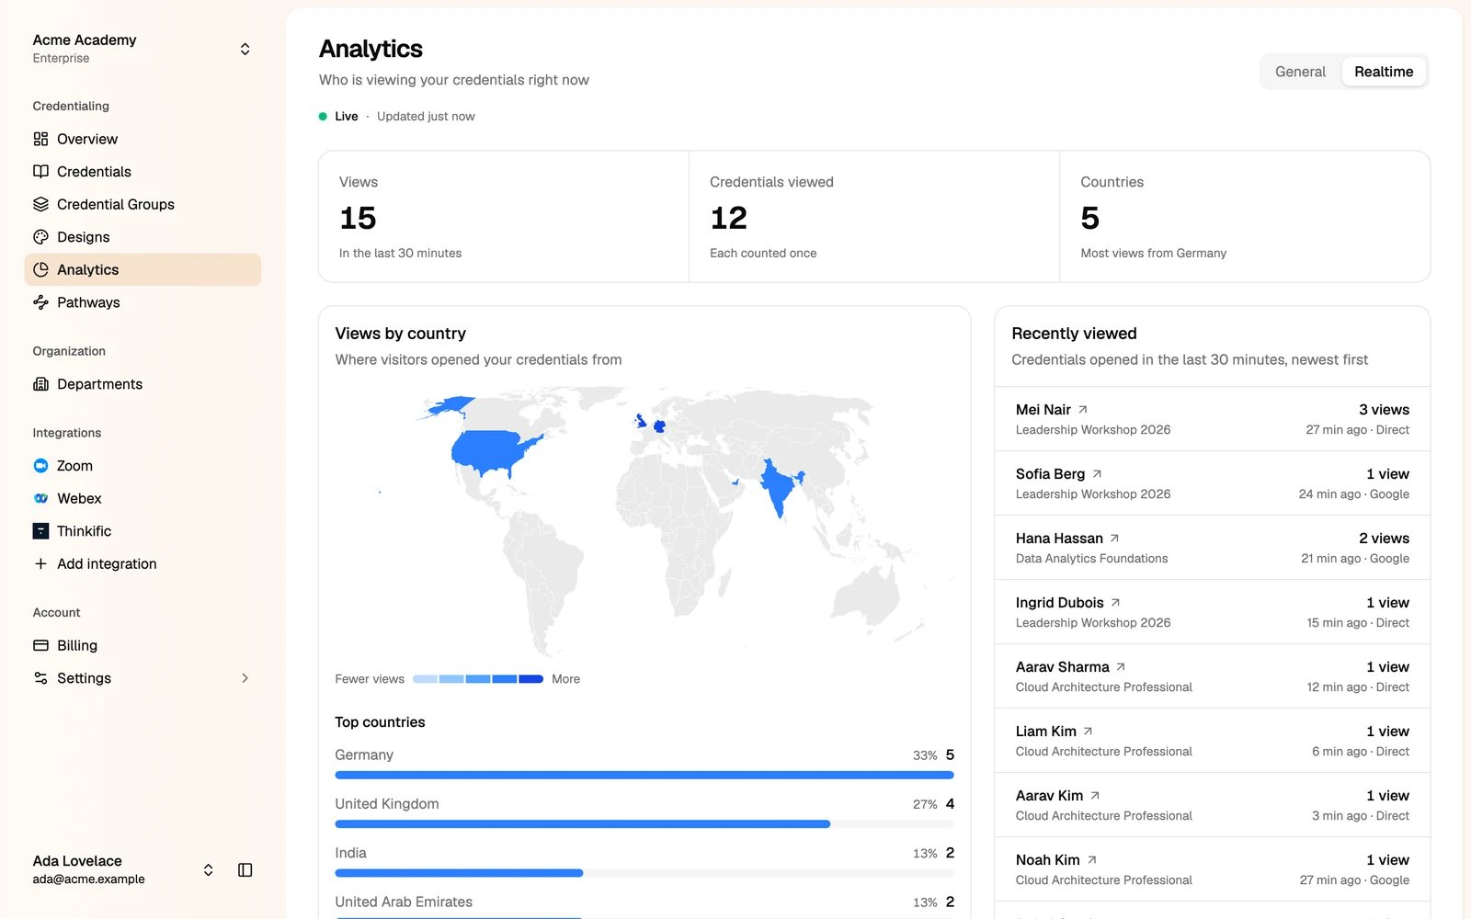Click the Add integration link

143,563
